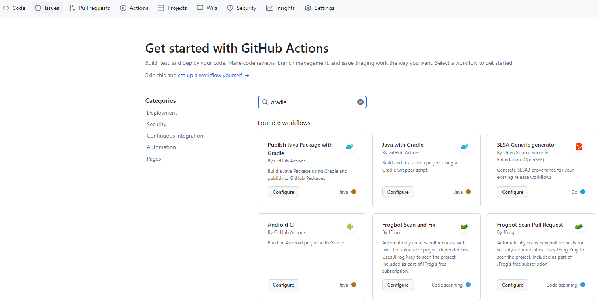This screenshot has height=306, width=599.
Task: Click the 'Publish Java Package with Gradle' title
Action: pos(300,149)
